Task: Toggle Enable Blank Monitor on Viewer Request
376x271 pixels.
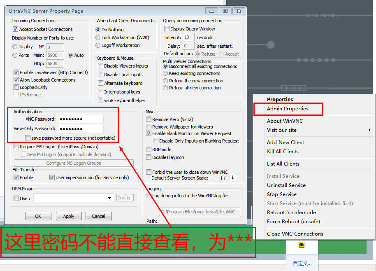Action: point(149,133)
